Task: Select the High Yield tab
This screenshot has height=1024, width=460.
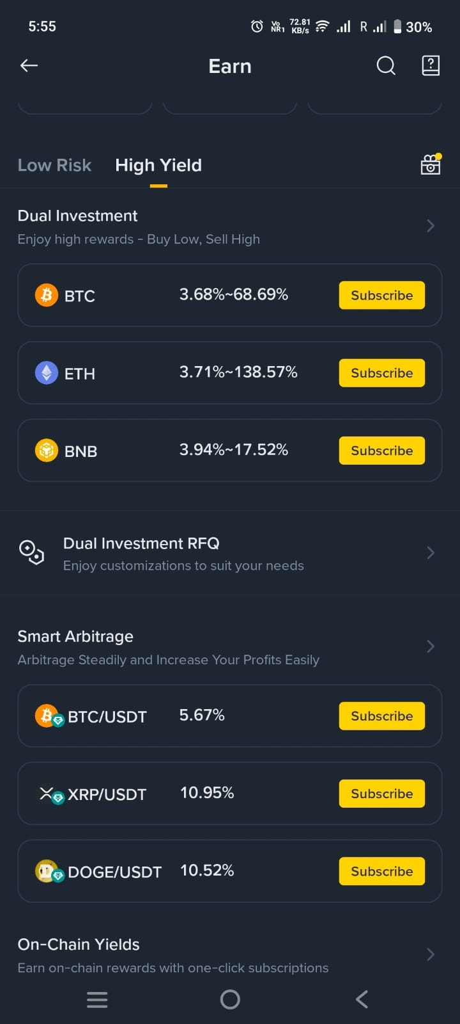Action: pos(158,165)
